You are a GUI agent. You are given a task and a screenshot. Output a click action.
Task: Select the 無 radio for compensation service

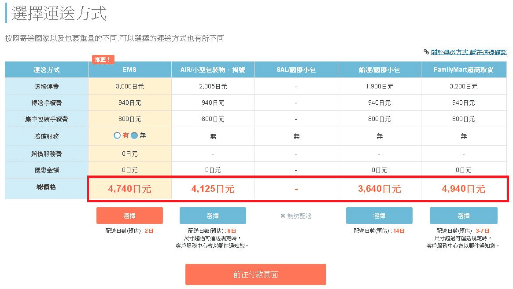point(134,136)
